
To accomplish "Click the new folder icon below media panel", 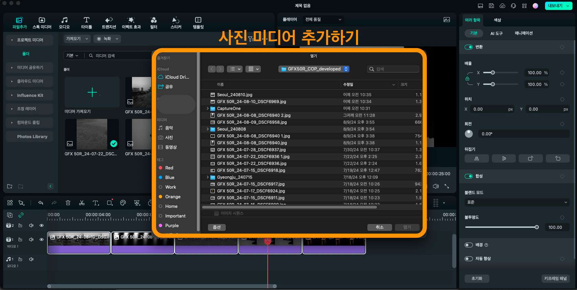I will (10, 186).
